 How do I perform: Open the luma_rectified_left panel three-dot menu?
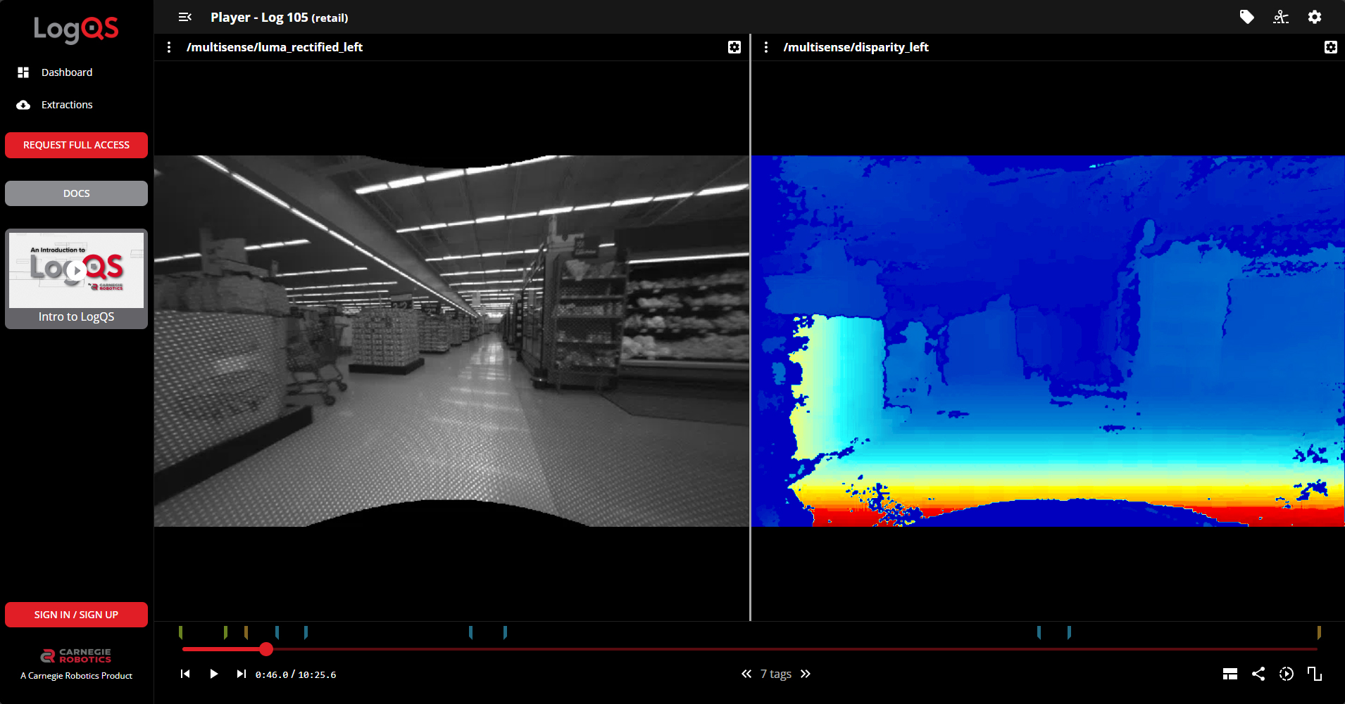169,47
